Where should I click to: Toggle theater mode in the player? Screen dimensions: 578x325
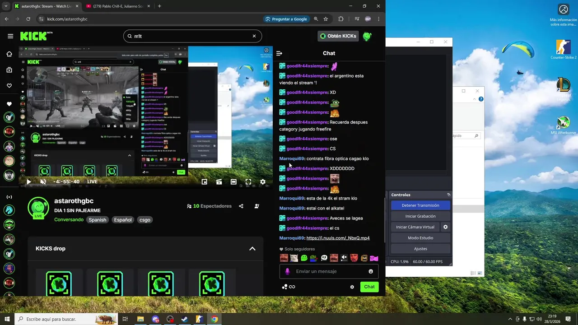[233, 182]
